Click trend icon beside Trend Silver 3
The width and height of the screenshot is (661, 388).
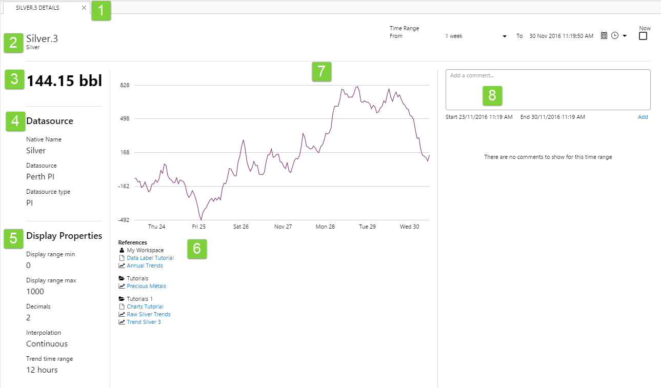coord(122,322)
